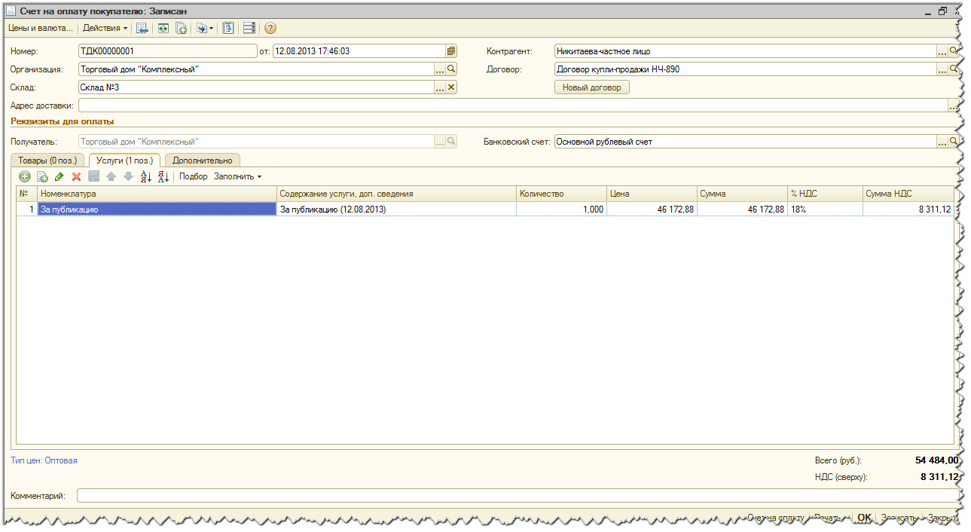
Task: Clear the Склад field with X button
Action: [x=451, y=87]
